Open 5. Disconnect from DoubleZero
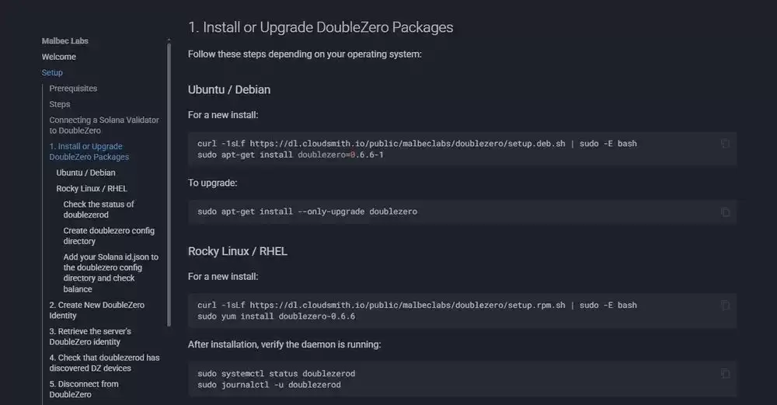Viewport: 777px width, 405px height. (83, 389)
